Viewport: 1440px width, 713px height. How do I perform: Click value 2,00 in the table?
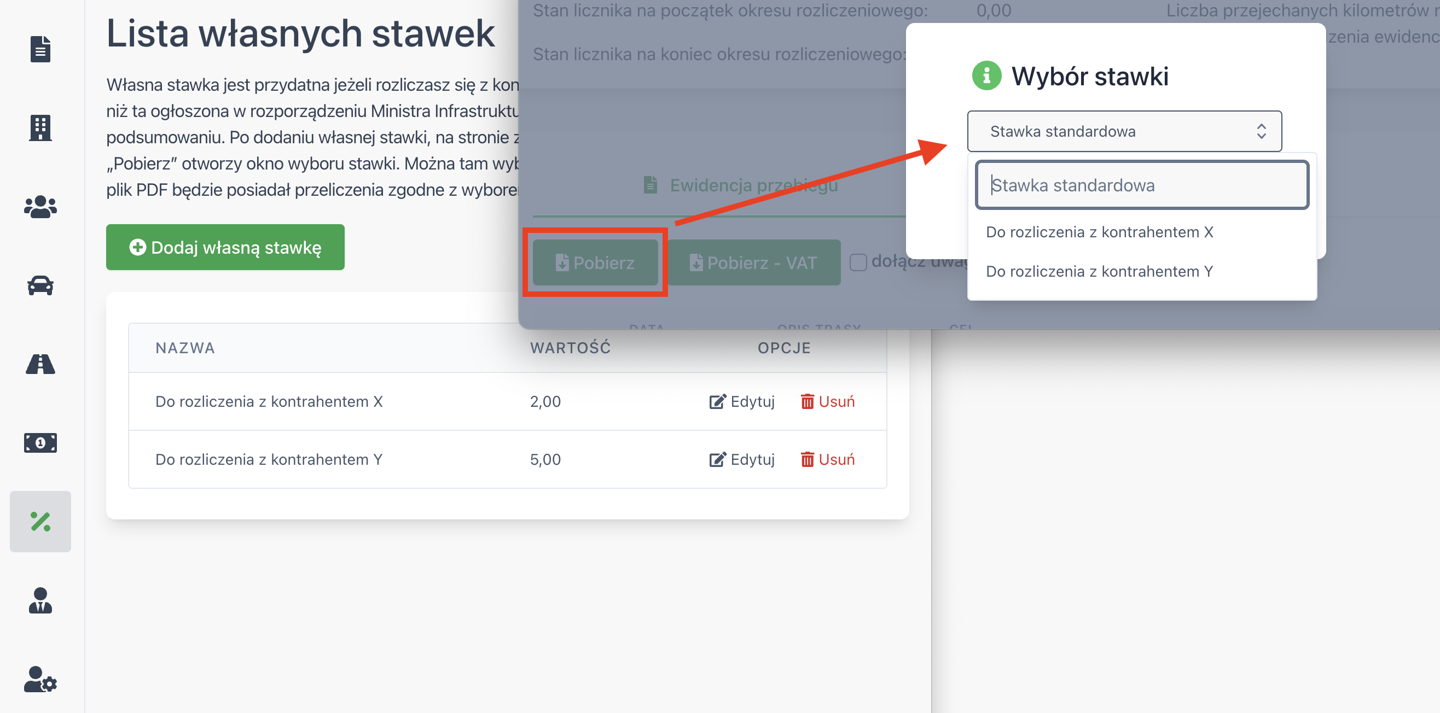click(x=545, y=401)
